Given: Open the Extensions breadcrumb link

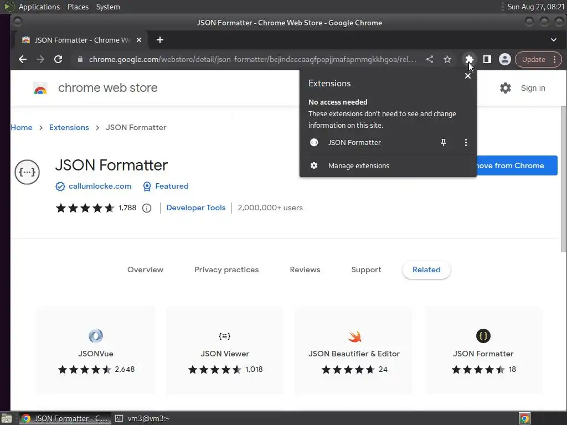Looking at the screenshot, I should tap(69, 127).
